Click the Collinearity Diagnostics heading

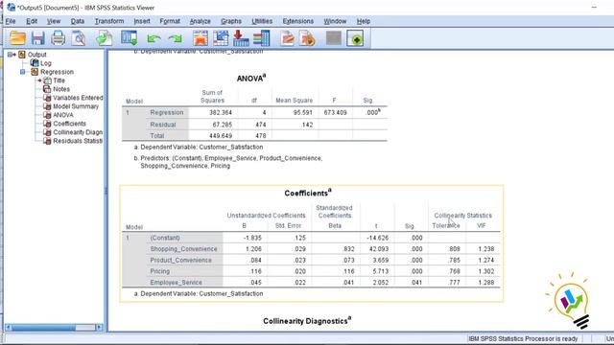pyautogui.click(x=307, y=321)
